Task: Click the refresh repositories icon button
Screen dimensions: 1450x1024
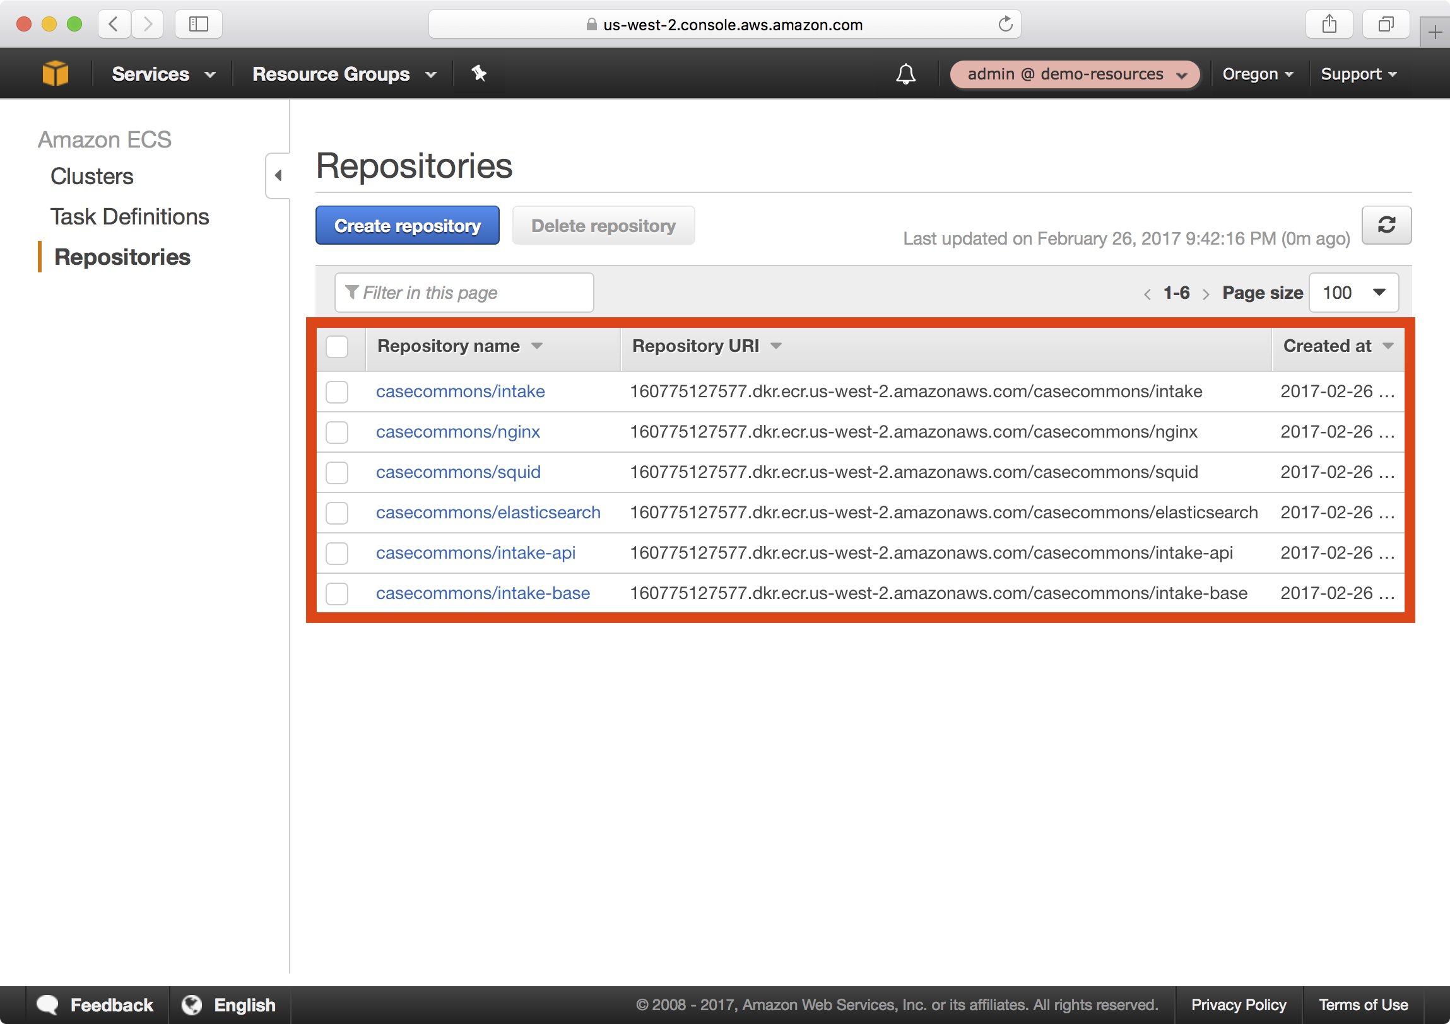Action: coord(1386,225)
